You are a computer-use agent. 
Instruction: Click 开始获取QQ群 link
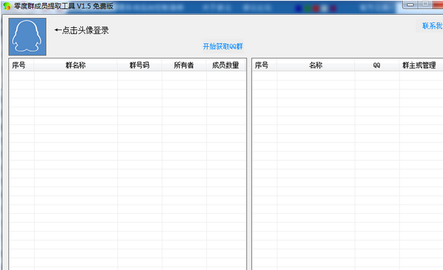[223, 46]
